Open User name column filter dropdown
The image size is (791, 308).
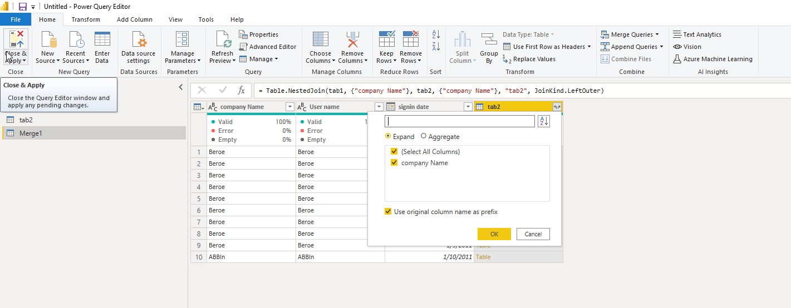pos(379,107)
